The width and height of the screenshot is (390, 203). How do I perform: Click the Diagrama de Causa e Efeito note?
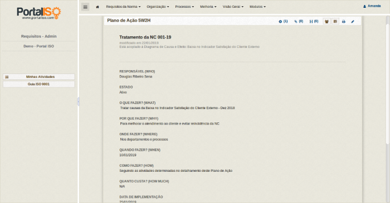[x=189, y=47]
